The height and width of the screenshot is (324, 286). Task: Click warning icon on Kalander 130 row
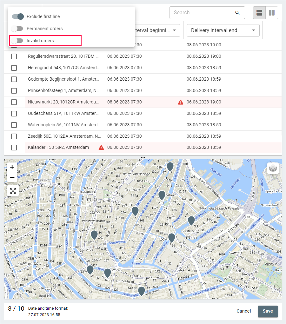click(101, 148)
